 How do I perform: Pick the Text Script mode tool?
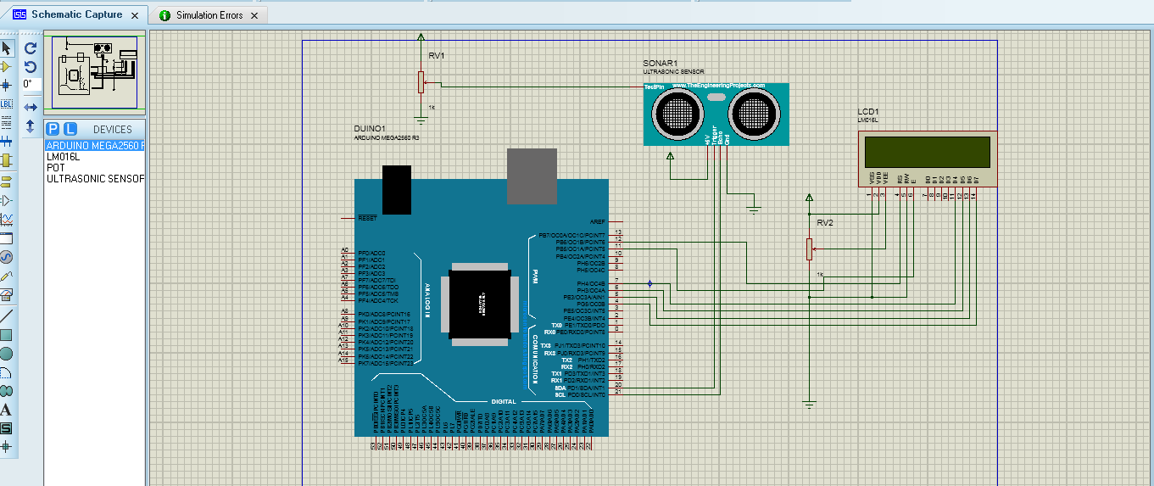tap(6, 122)
